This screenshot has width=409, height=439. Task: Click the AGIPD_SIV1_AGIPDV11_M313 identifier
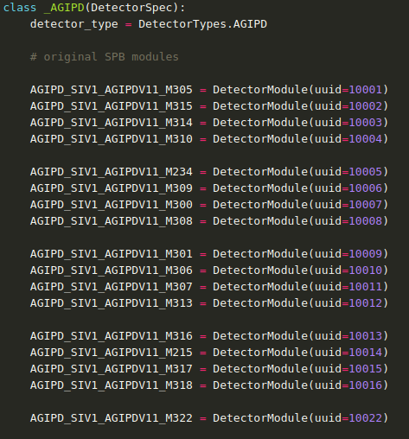(x=112, y=303)
